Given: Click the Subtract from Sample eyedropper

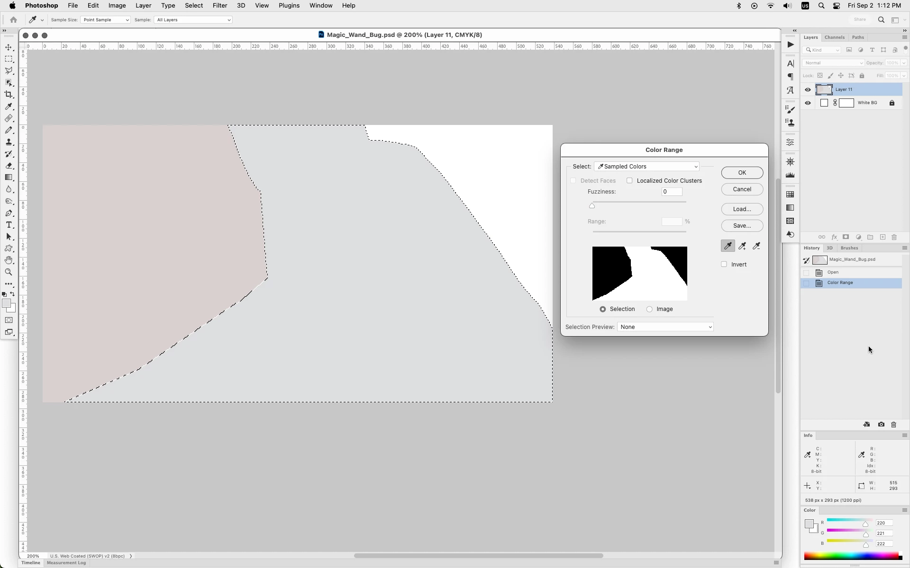Looking at the screenshot, I should click(x=756, y=246).
